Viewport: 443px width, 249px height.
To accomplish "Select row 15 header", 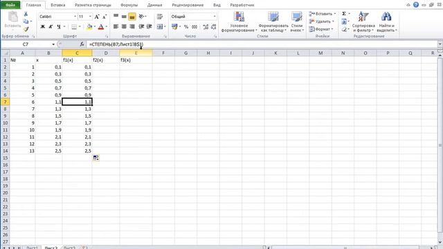I will tap(5, 158).
